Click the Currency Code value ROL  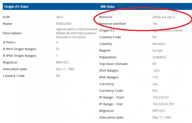(x=155, y=91)
